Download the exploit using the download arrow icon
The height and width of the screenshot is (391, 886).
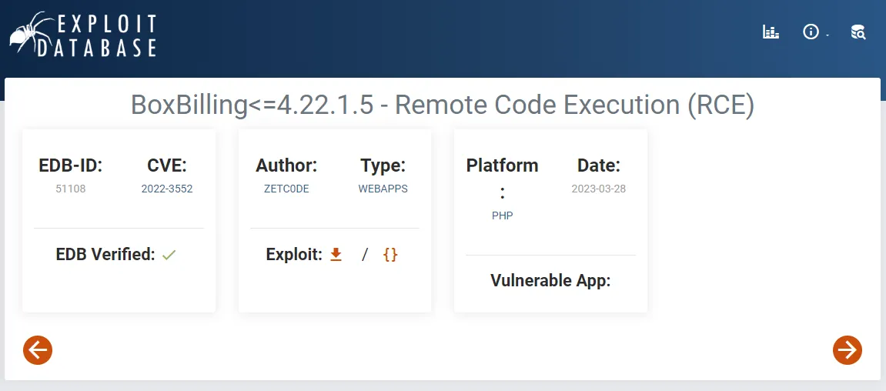(x=336, y=255)
